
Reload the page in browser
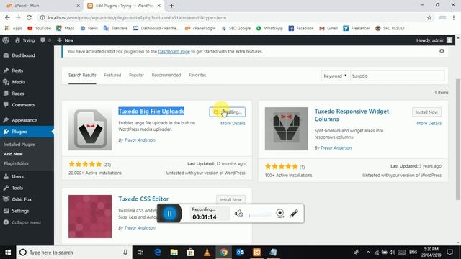tap(29, 17)
